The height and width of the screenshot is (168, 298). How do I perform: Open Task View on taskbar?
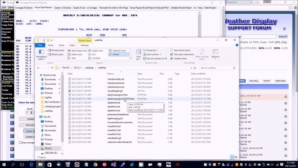pyautogui.click(x=22, y=164)
